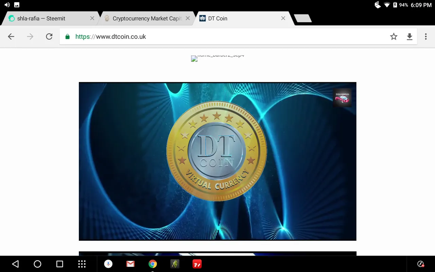Click the second video thumbnail at bottom
This screenshot has height=272, width=435.
pyautogui.click(x=217, y=254)
